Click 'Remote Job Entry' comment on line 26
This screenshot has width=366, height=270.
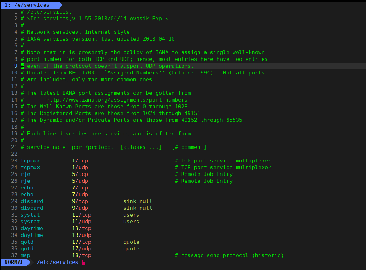[x=204, y=181]
